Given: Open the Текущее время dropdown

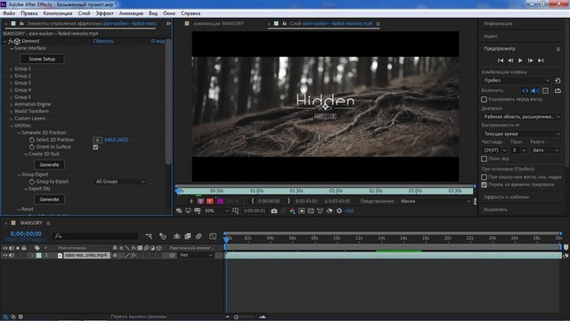Looking at the screenshot, I should pyautogui.click(x=521, y=134).
